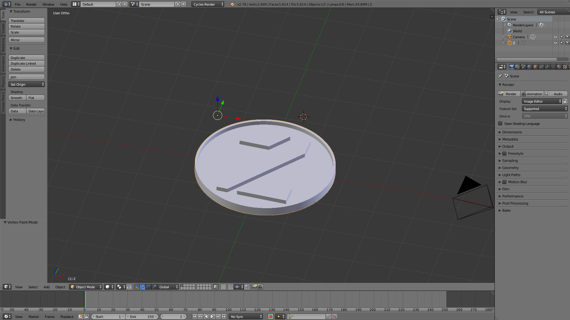The width and height of the screenshot is (570, 320).
Task: Expand the Sampling panel
Action: point(510,160)
